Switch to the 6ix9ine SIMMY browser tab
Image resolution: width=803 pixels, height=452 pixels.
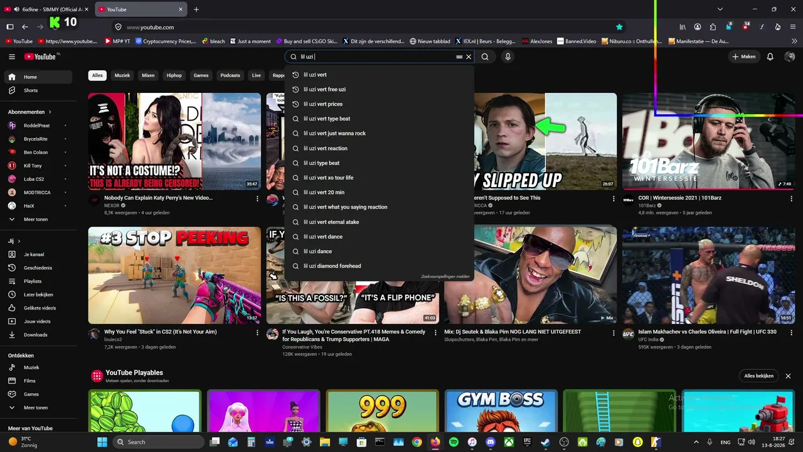(x=47, y=9)
